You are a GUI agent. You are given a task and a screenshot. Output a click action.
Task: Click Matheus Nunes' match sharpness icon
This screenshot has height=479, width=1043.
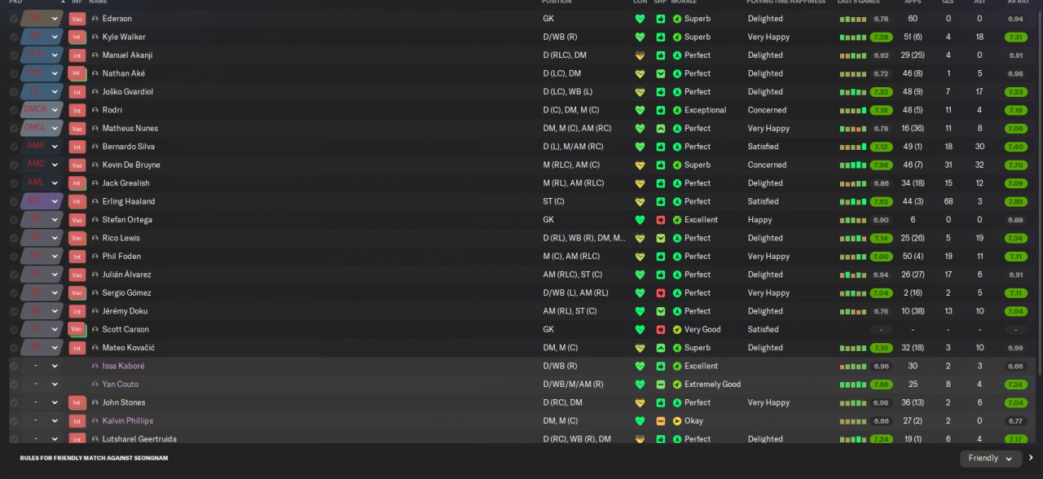click(661, 129)
